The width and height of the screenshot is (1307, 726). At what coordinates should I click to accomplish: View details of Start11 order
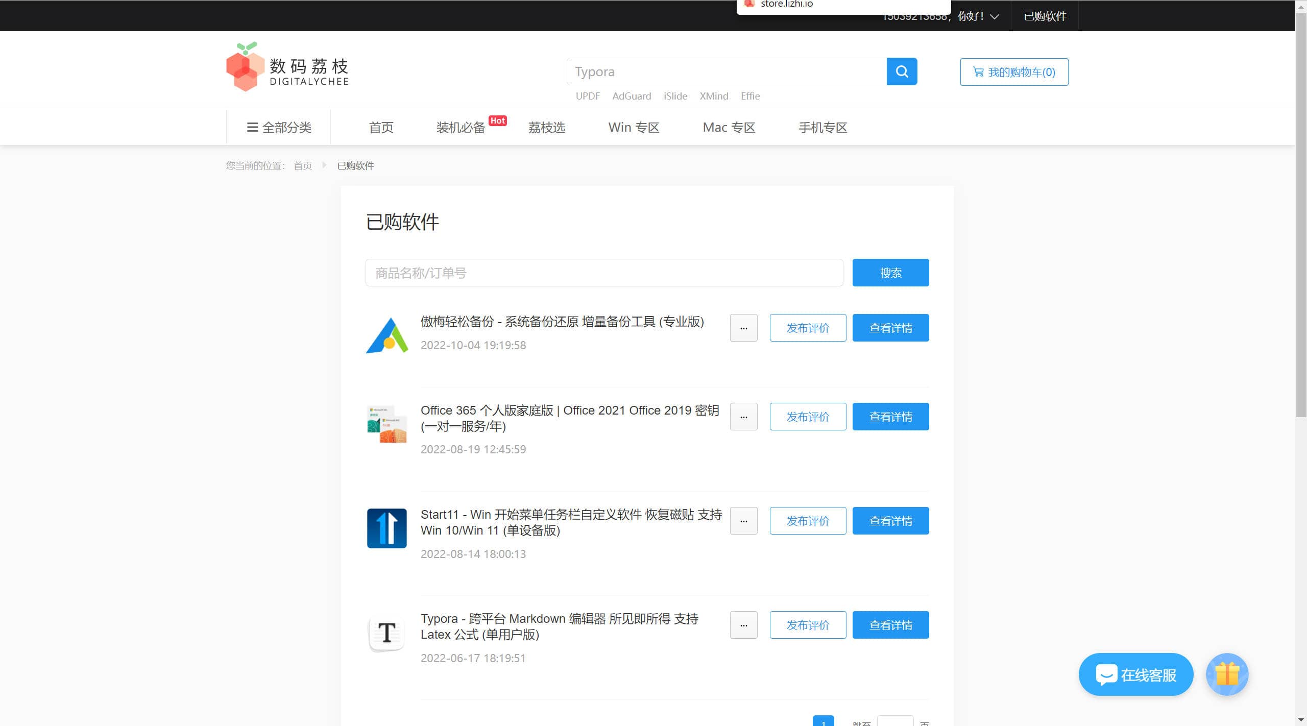(x=890, y=521)
